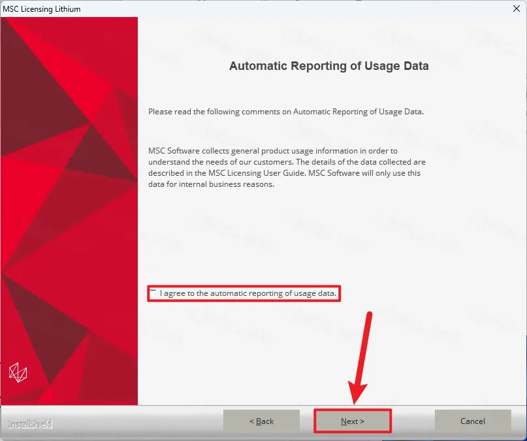This screenshot has width=527, height=441.
Task: Go back with the Back button
Action: coord(261,421)
